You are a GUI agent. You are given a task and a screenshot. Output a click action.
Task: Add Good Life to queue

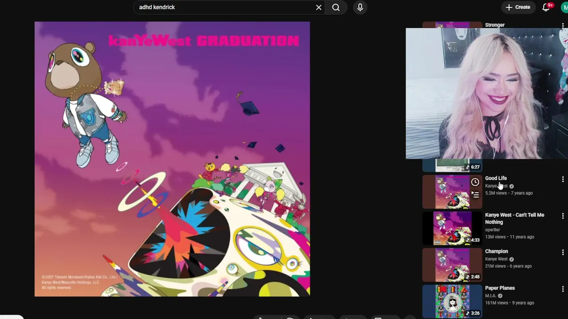click(x=475, y=195)
